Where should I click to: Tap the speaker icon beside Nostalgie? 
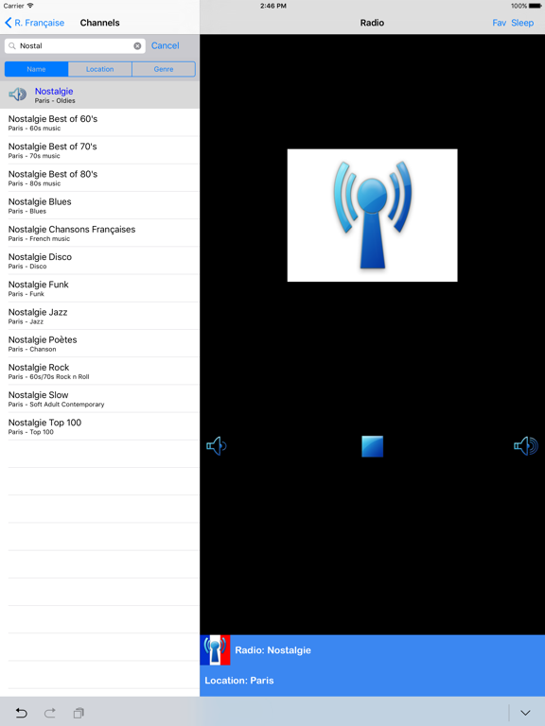(18, 95)
